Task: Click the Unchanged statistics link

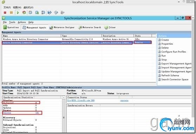Action: pos(8,103)
